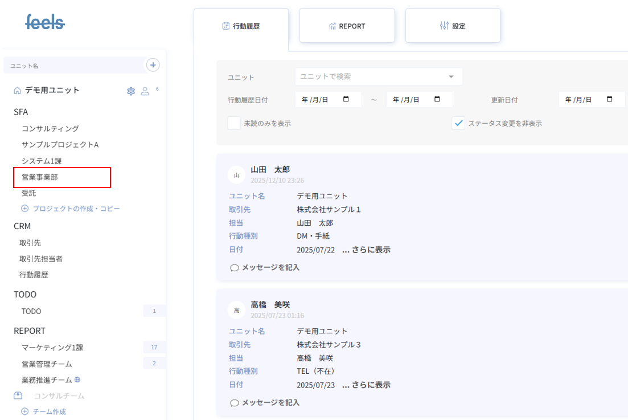
Task: Select 営業事業部 in the SFA list
Action: (x=40, y=177)
